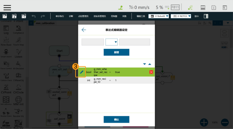Click the F811 indicator box
Screen dimensions: 233x129
[175, 7]
